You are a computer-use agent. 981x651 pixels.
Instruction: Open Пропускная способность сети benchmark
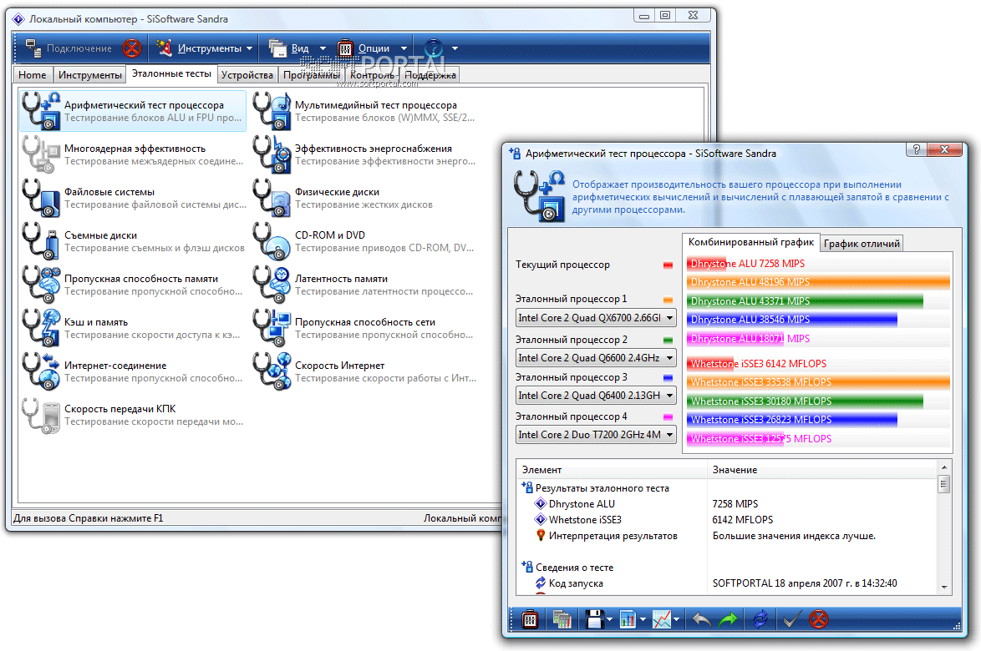click(363, 328)
